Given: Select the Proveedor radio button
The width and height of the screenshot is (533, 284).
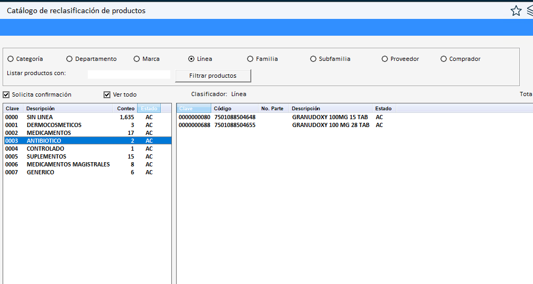Looking at the screenshot, I should point(385,59).
